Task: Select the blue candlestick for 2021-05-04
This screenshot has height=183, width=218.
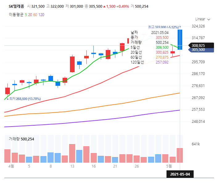Action: 180,40
